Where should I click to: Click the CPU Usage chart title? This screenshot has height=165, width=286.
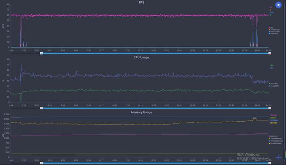(141, 58)
